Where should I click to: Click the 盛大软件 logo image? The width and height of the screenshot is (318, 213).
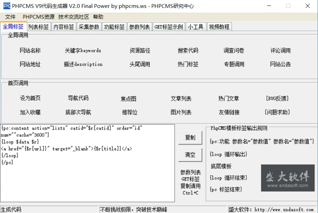pyautogui.click(x=287, y=178)
